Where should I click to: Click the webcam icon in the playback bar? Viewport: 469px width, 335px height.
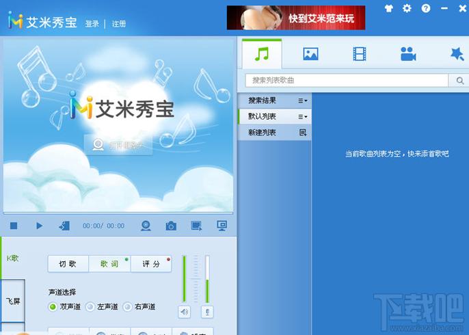(x=146, y=226)
